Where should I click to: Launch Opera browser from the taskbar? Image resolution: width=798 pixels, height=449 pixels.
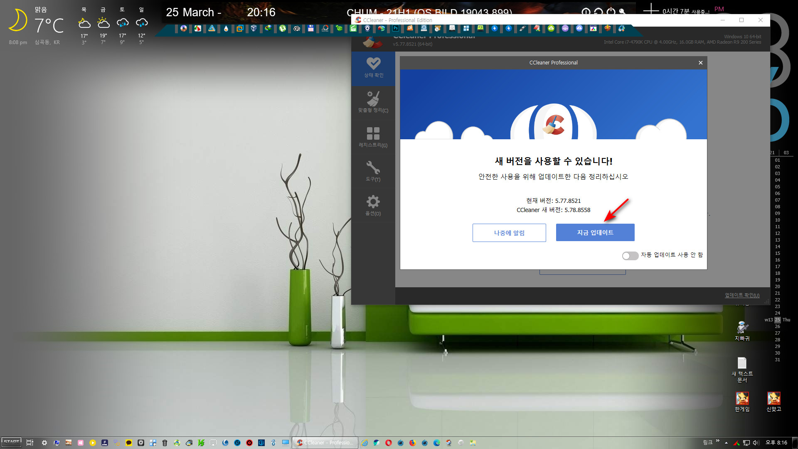[389, 443]
